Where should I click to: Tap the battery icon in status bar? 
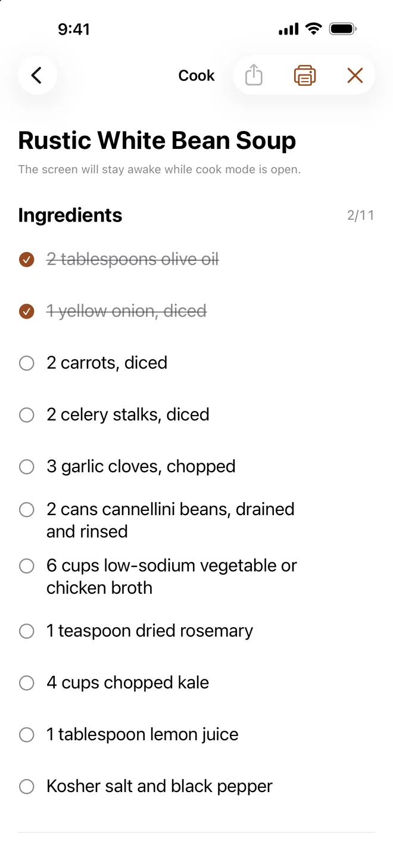[x=343, y=29]
